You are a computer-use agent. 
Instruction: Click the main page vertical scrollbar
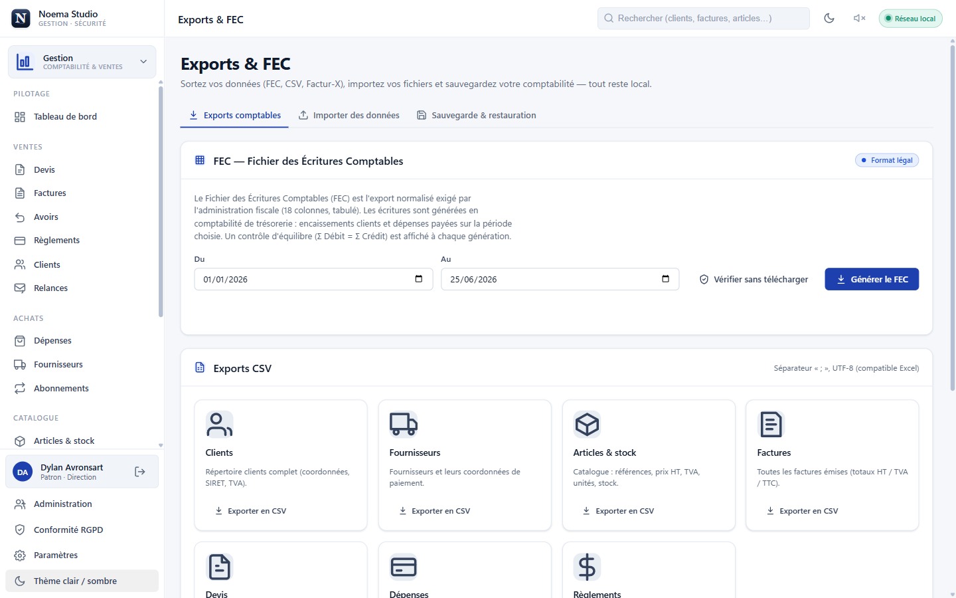coord(953,218)
